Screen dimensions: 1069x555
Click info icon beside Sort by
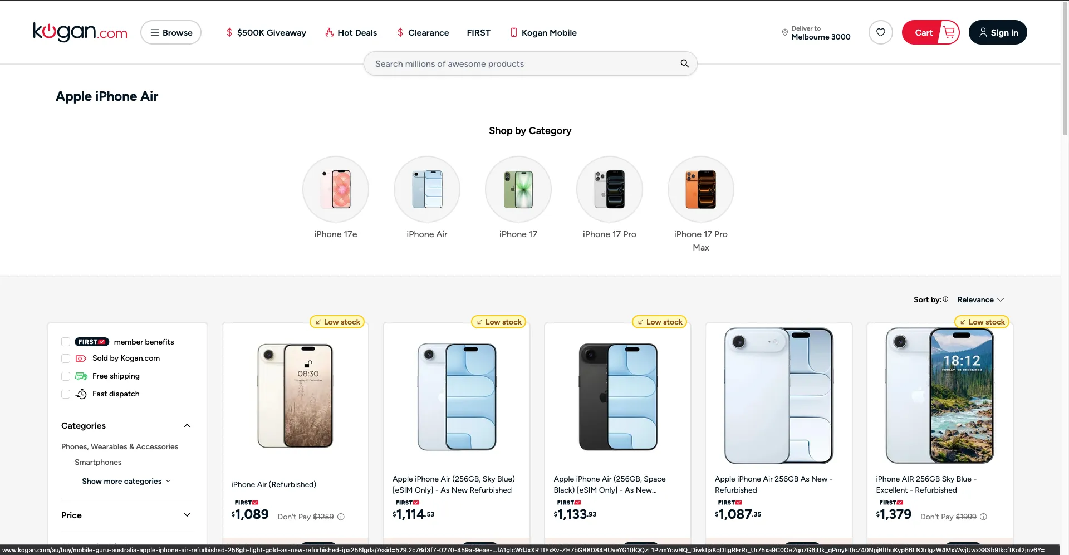pos(945,299)
